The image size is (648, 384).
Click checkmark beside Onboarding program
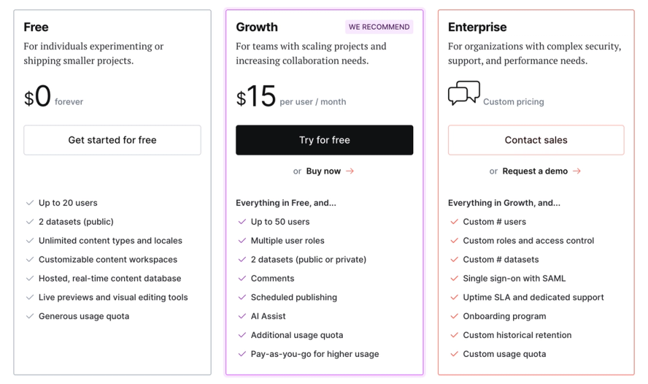tap(454, 317)
